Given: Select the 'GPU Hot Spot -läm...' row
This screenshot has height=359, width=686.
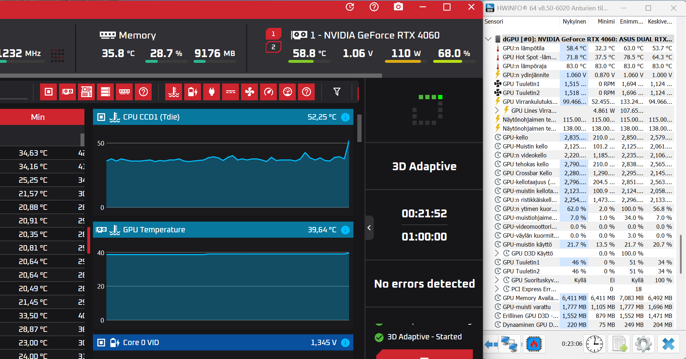Looking at the screenshot, I should (584, 57).
